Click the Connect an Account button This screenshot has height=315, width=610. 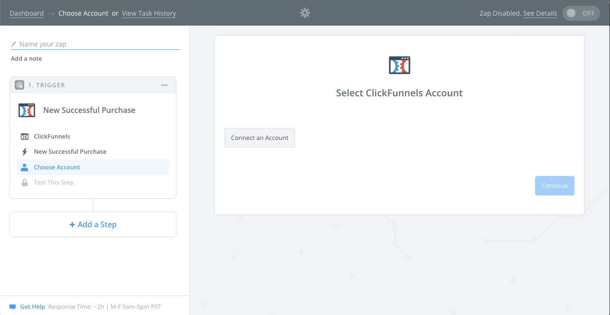(x=259, y=138)
